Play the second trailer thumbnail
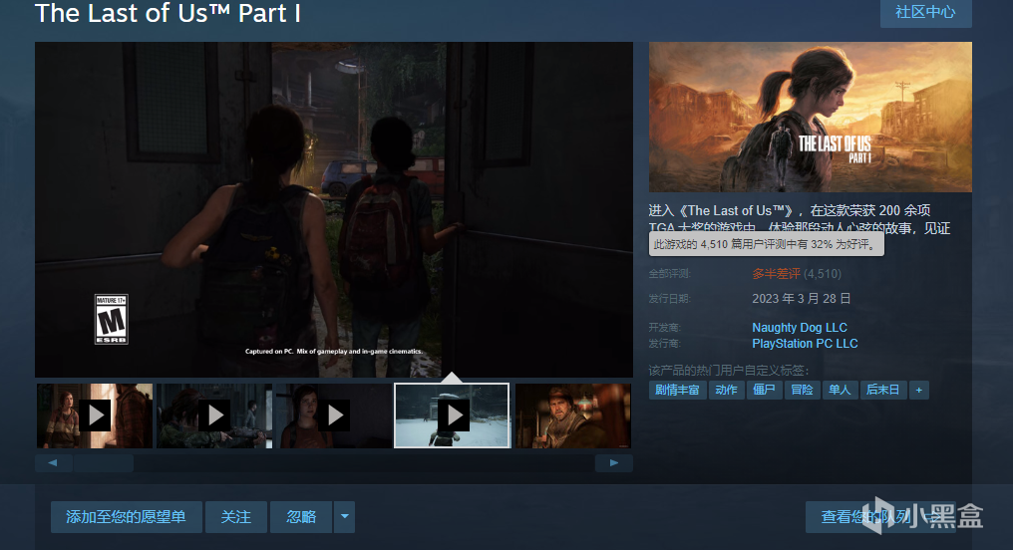 (214, 415)
